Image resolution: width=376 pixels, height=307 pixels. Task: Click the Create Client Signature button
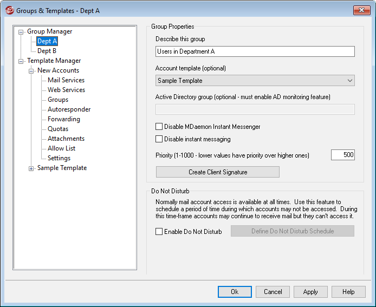coord(218,172)
